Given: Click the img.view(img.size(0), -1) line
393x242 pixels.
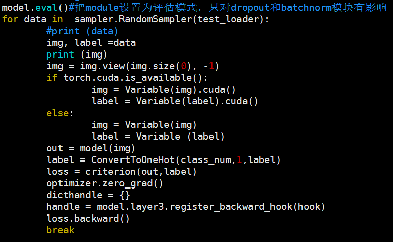Looking at the screenshot, I should click(132, 66).
